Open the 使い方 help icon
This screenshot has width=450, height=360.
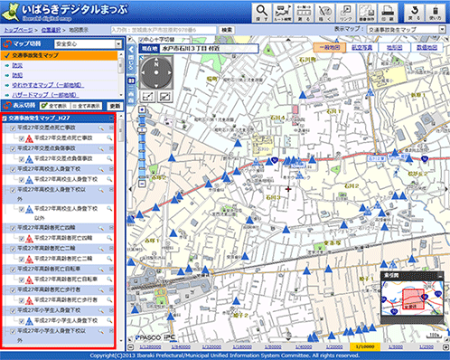[x=435, y=13]
